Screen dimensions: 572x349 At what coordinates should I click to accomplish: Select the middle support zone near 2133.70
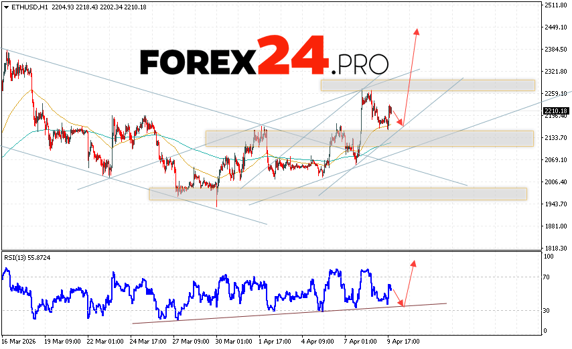[x=369, y=138]
